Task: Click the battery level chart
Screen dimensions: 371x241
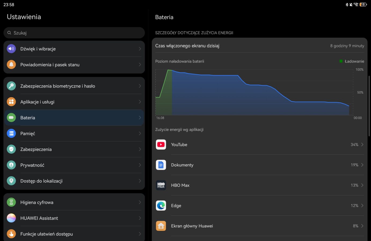Action: (x=254, y=92)
